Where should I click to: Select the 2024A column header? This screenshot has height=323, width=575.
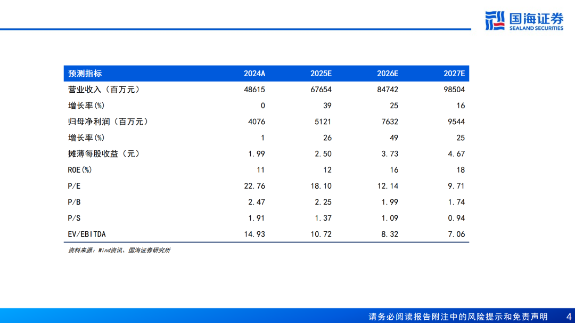pyautogui.click(x=254, y=74)
